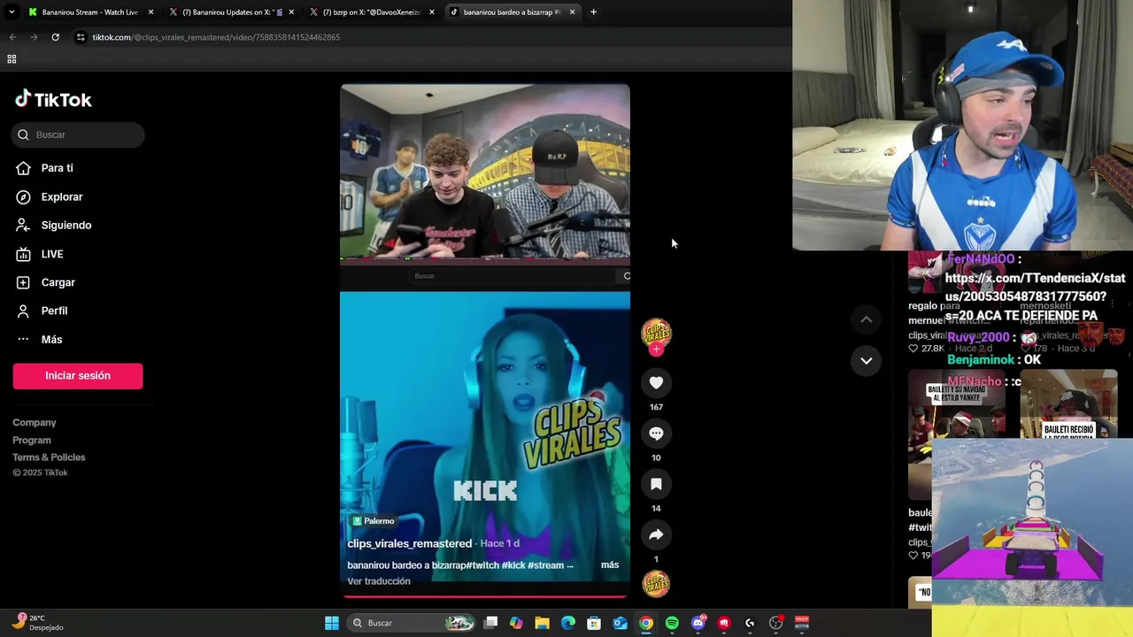Open the Para ti home feed
The height and width of the screenshot is (637, 1133).
click(x=57, y=168)
